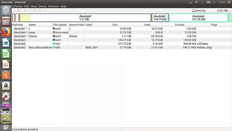Click the battery indicator in top panel
232x131 pixels.
[208, 2]
